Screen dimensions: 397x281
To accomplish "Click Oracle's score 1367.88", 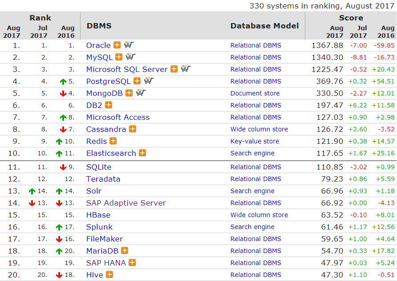I will tap(328, 45).
